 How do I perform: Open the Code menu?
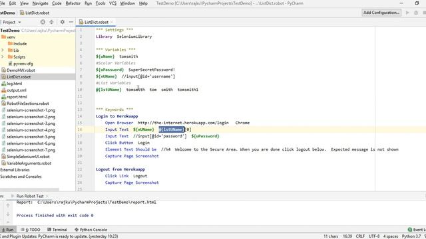57,3
